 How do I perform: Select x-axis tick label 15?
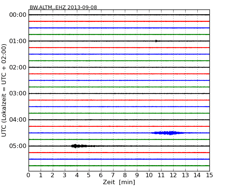[209, 175]
